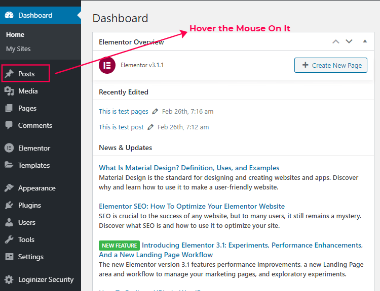Open the Users menu label
This screenshot has width=380, height=291.
pyautogui.click(x=27, y=222)
